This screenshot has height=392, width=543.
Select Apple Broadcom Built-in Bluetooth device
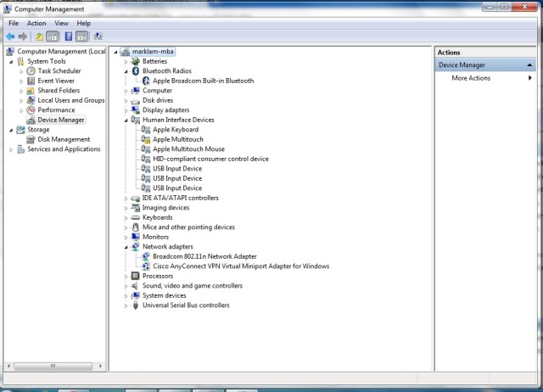coord(203,81)
